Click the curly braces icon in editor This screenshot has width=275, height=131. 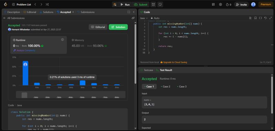(261, 18)
